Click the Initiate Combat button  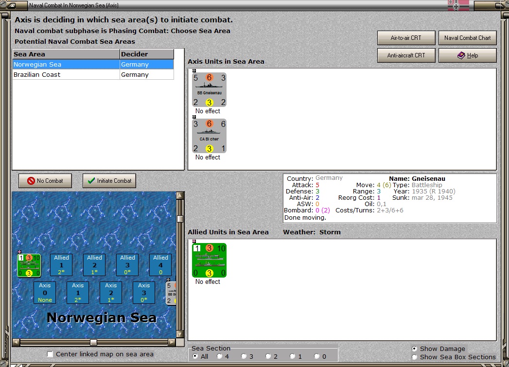[x=109, y=181]
